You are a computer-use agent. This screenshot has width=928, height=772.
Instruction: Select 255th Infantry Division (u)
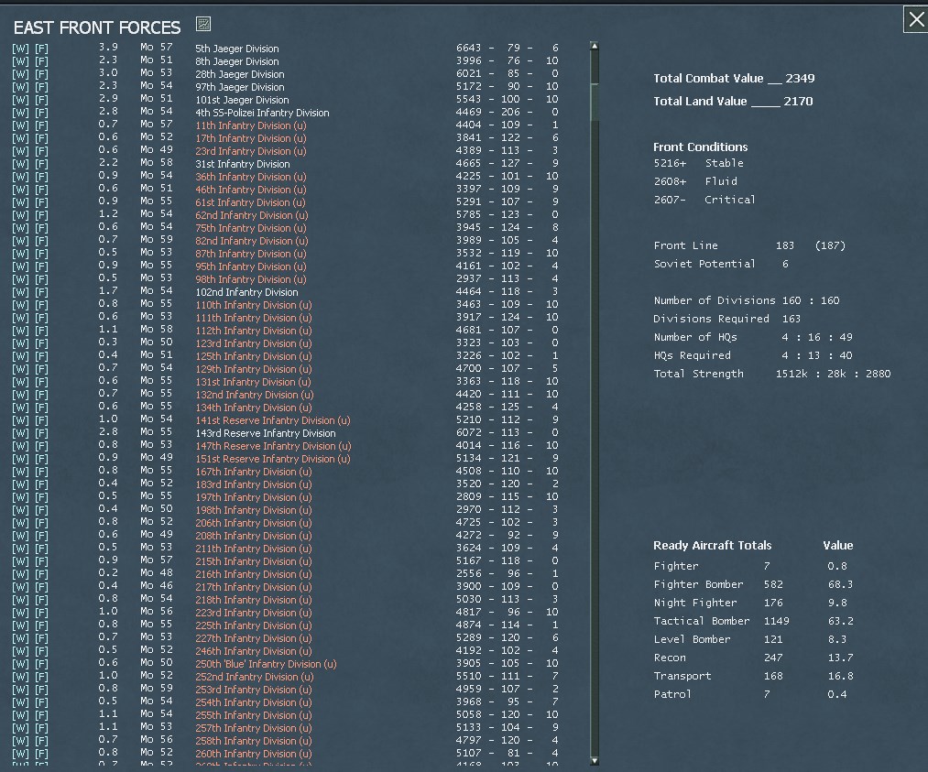click(x=254, y=715)
